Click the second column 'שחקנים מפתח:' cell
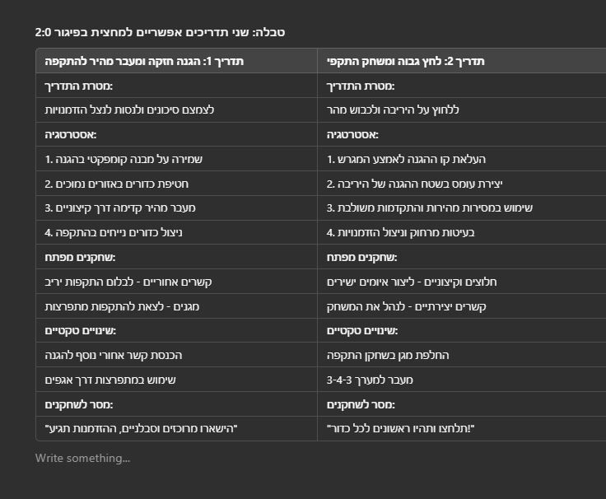 click(x=461, y=257)
